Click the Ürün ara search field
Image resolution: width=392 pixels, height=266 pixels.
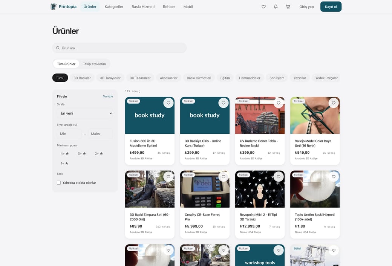[x=119, y=48]
